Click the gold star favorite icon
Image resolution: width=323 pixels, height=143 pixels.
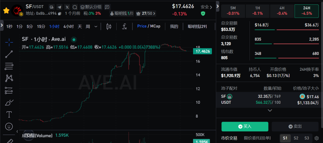pos(6,10)
